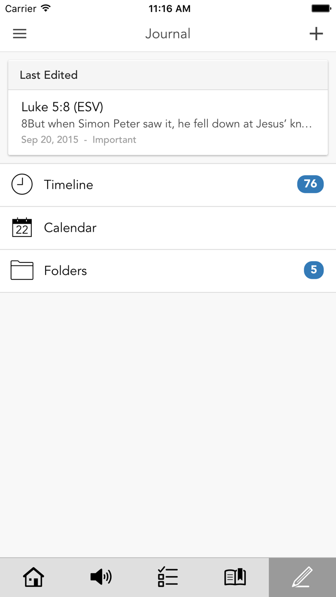
Task: Select the pencil journal tab icon
Action: pos(302,577)
